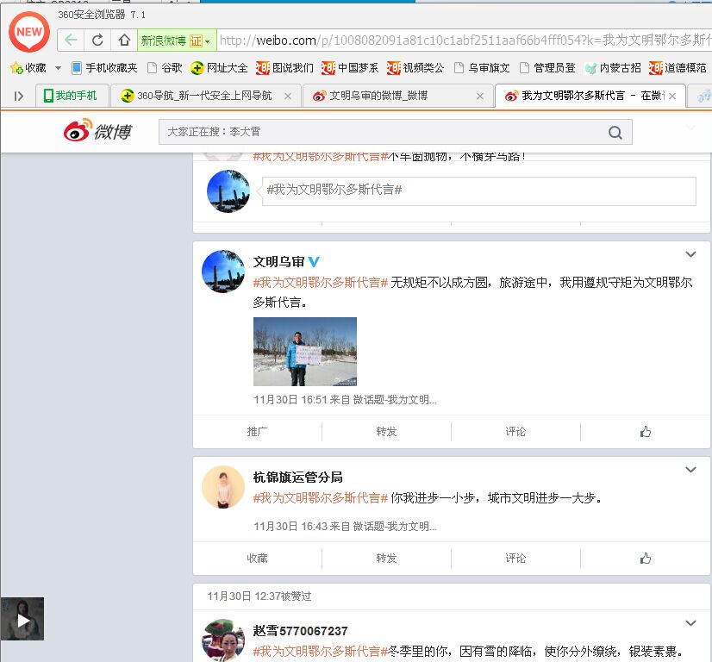712x662 pixels.
Task: Open the 赵雪5770067237 avatar
Action: (223, 640)
